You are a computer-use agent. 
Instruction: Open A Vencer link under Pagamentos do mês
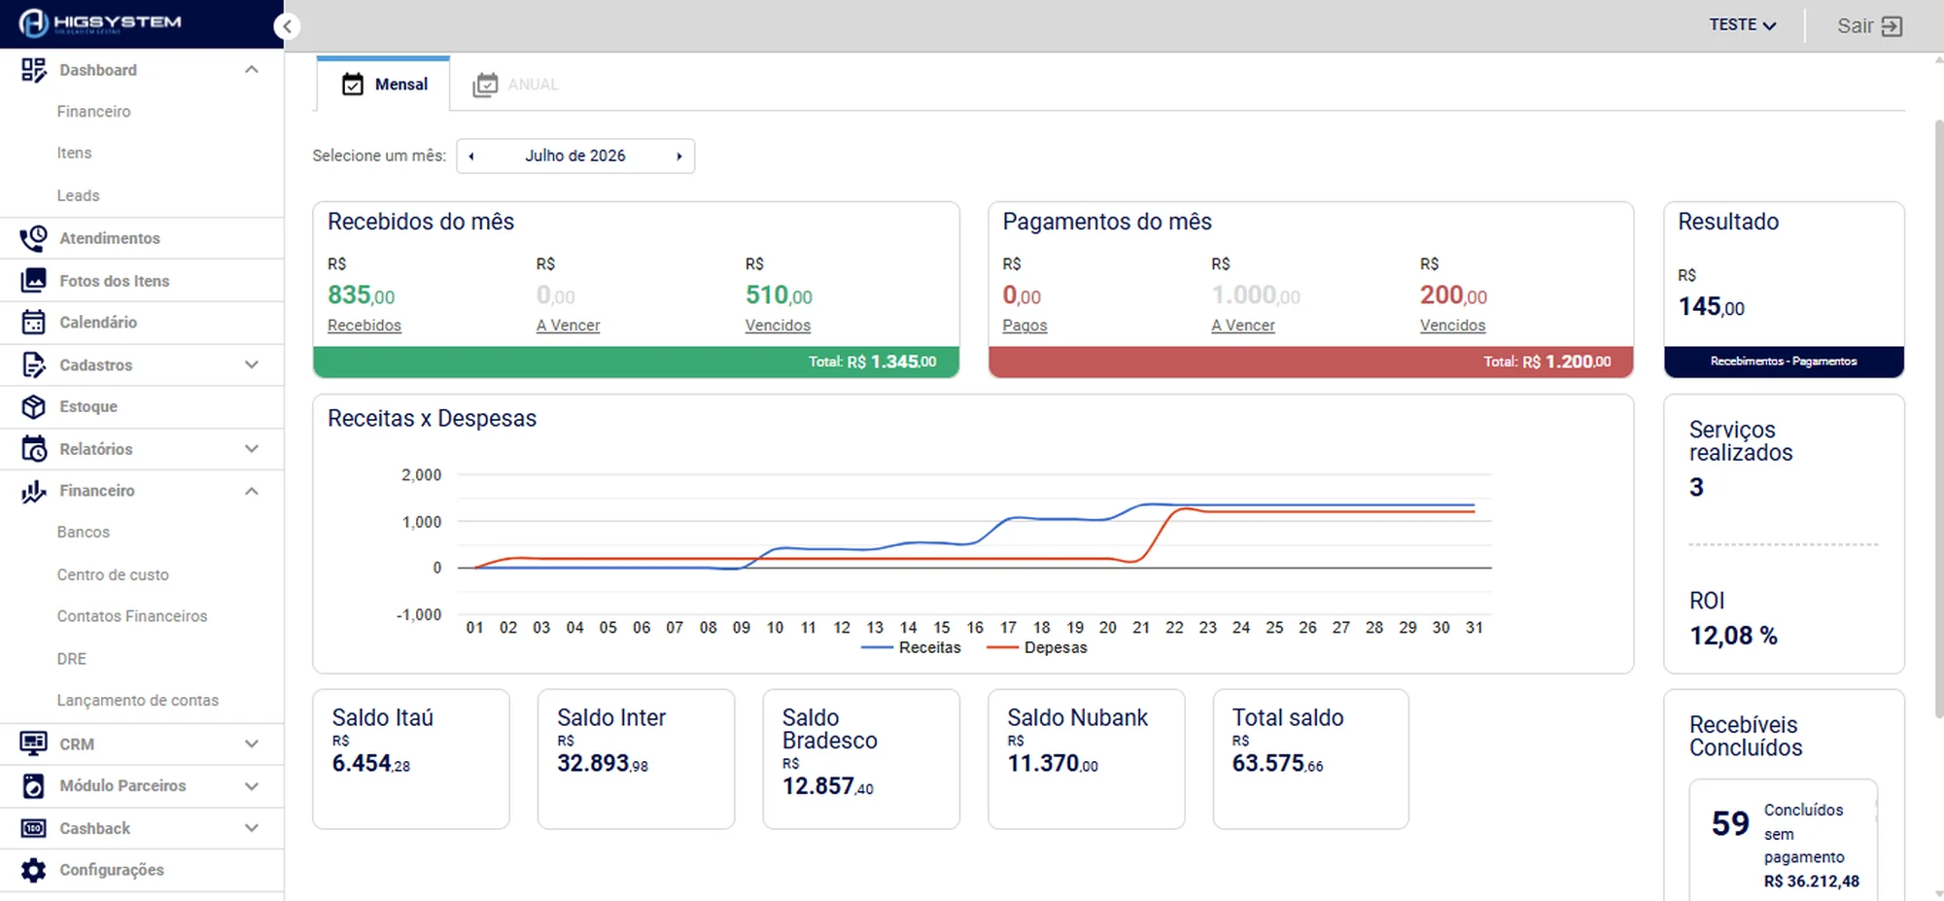1243,326
